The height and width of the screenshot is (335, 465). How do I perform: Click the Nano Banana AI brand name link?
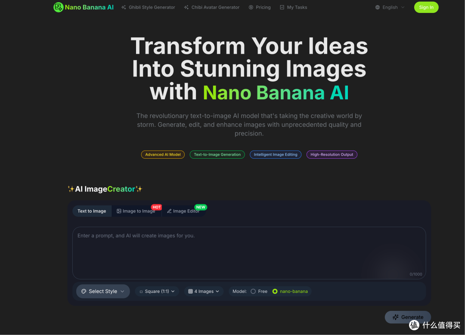89,7
